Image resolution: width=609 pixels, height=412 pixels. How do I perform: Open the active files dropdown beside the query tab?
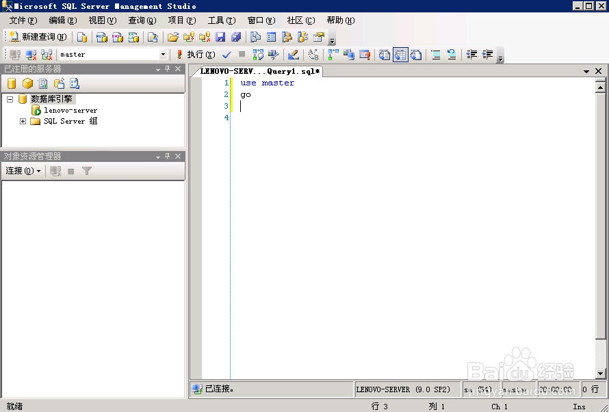click(586, 71)
